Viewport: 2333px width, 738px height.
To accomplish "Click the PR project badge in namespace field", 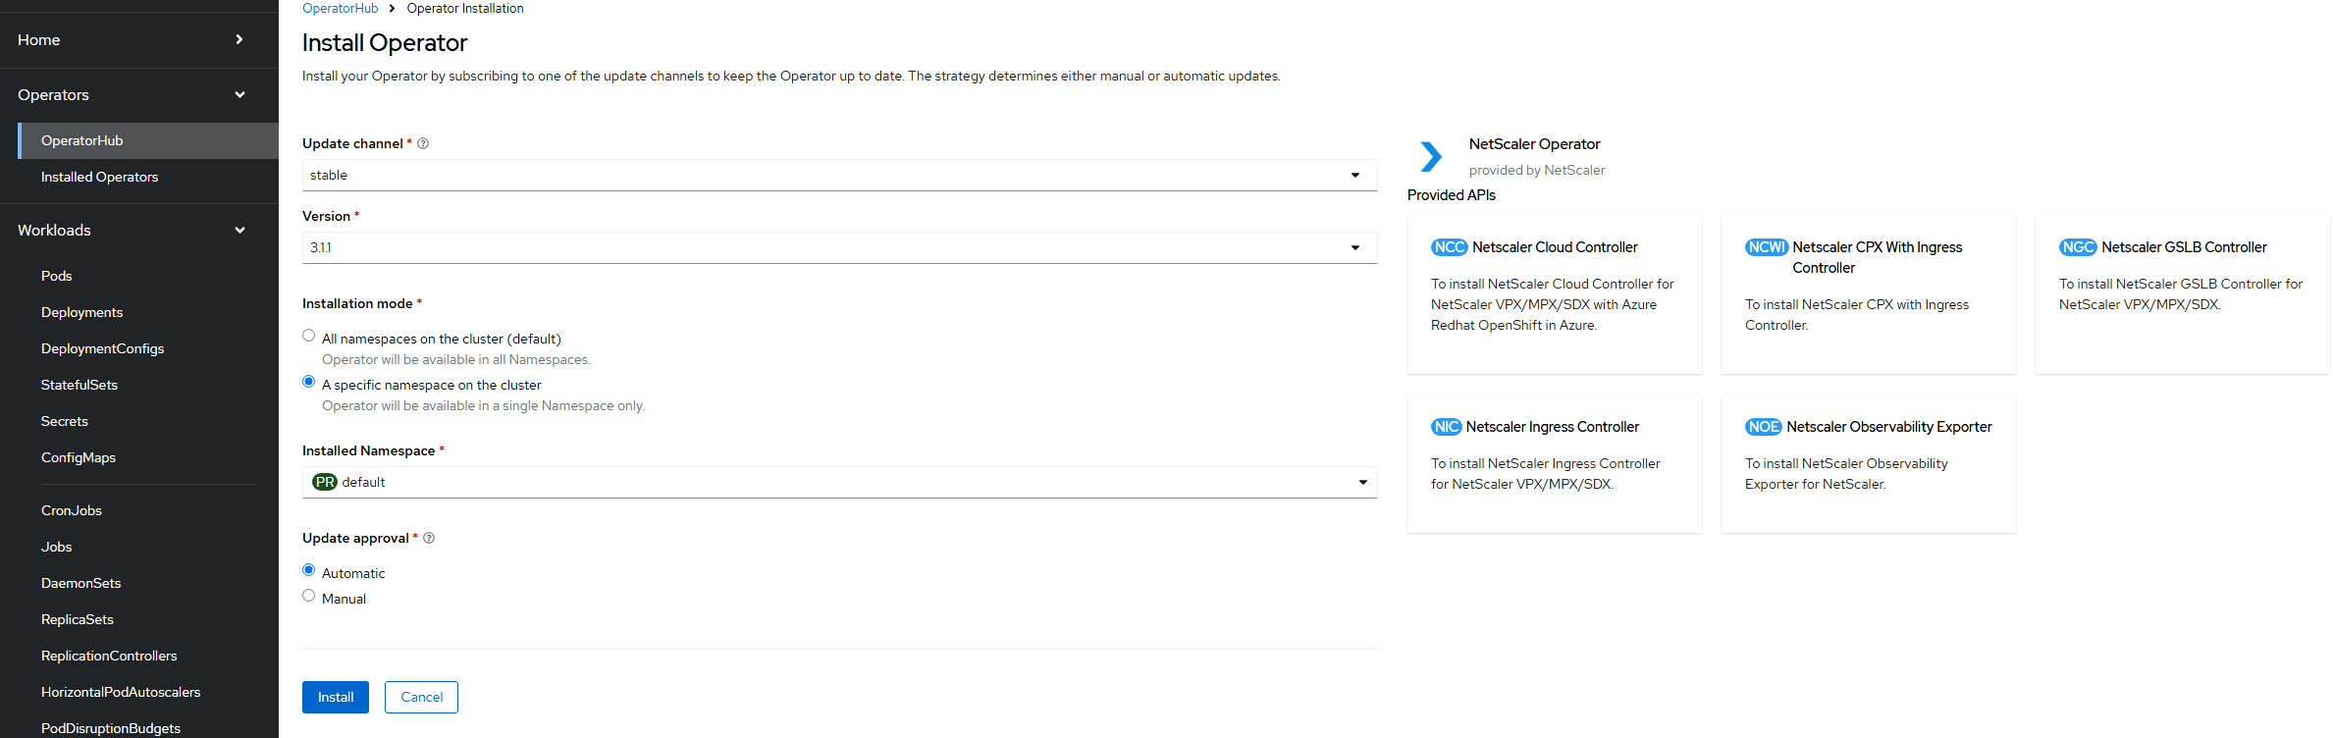I will point(325,482).
